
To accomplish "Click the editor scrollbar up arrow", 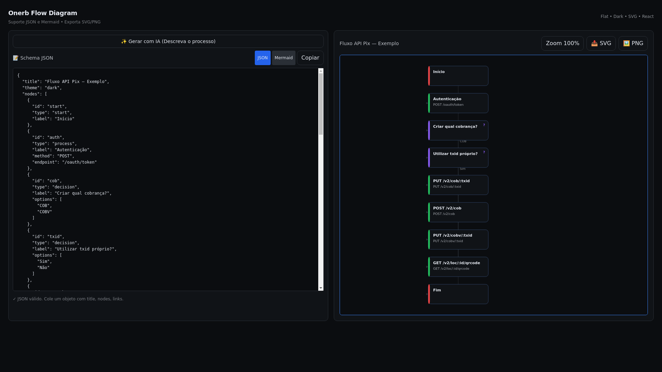I will (x=321, y=71).
